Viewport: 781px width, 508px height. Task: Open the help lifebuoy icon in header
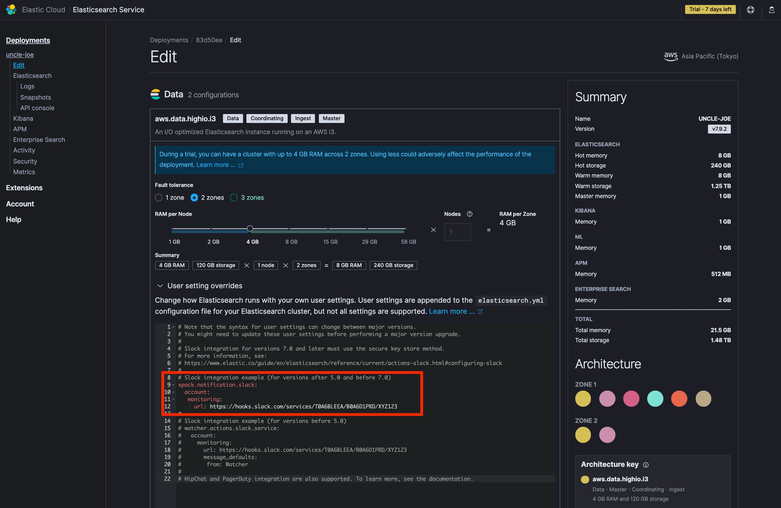(750, 10)
